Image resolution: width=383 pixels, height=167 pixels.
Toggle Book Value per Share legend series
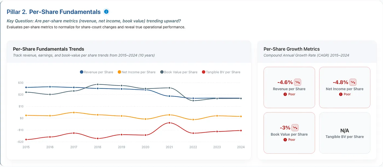click(x=179, y=72)
